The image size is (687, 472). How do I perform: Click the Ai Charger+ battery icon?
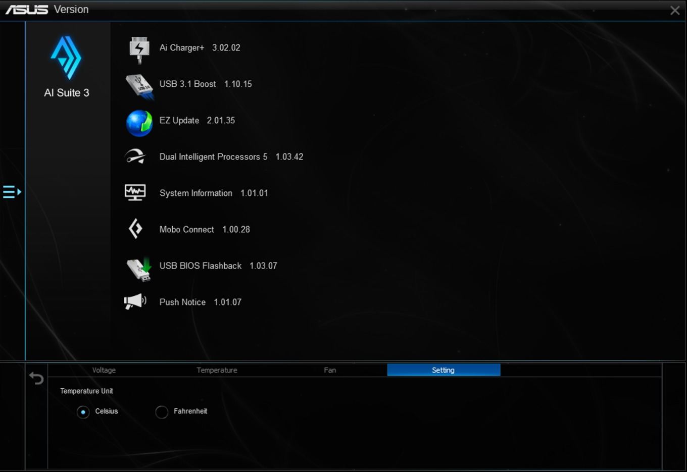[139, 49]
